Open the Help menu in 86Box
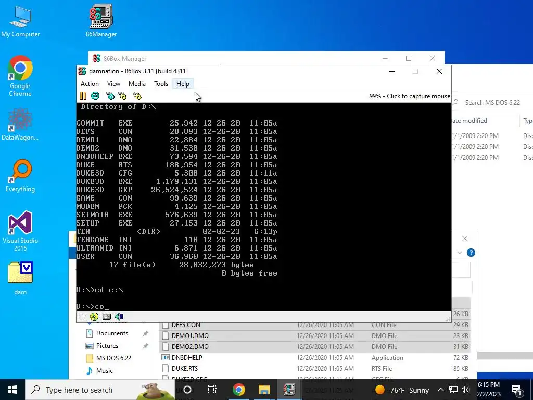The height and width of the screenshot is (400, 533). [x=183, y=84]
